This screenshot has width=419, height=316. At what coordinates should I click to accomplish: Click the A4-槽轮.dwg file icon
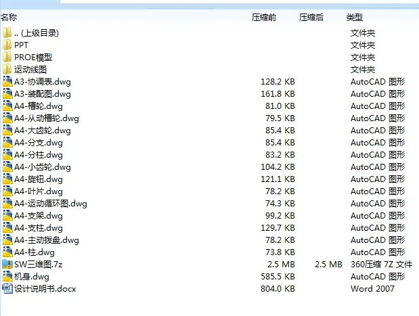(7, 106)
